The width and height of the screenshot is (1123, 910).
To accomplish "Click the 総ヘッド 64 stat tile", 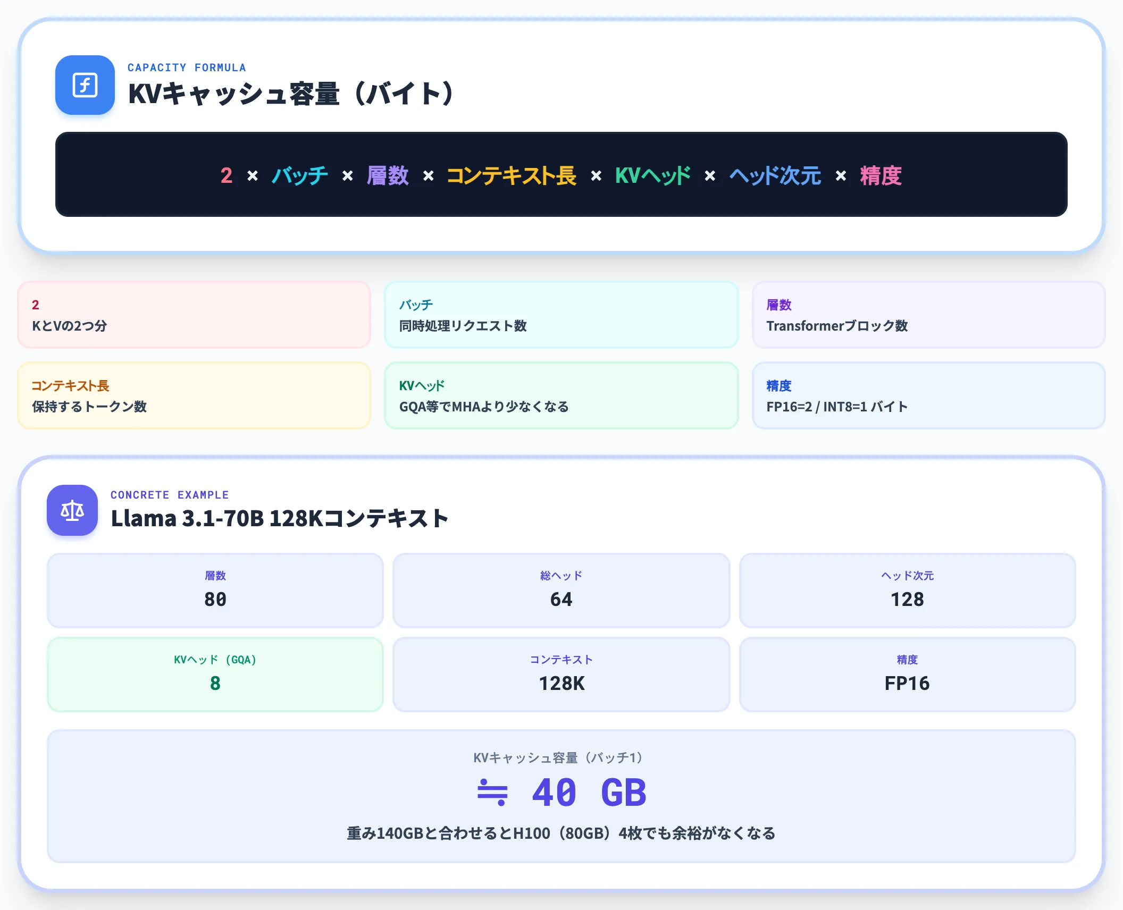I will pyautogui.click(x=561, y=591).
